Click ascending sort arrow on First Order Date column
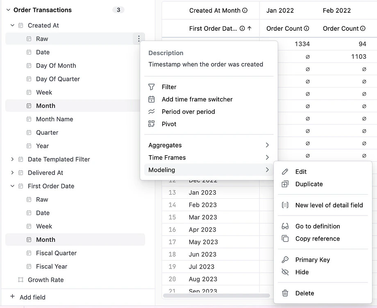The width and height of the screenshot is (377, 308). click(250, 28)
